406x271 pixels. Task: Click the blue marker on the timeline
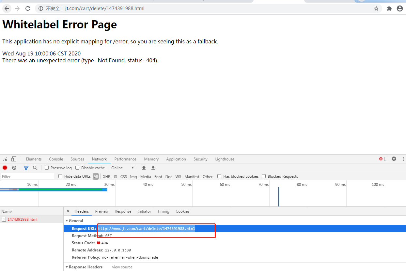[x=278, y=196]
